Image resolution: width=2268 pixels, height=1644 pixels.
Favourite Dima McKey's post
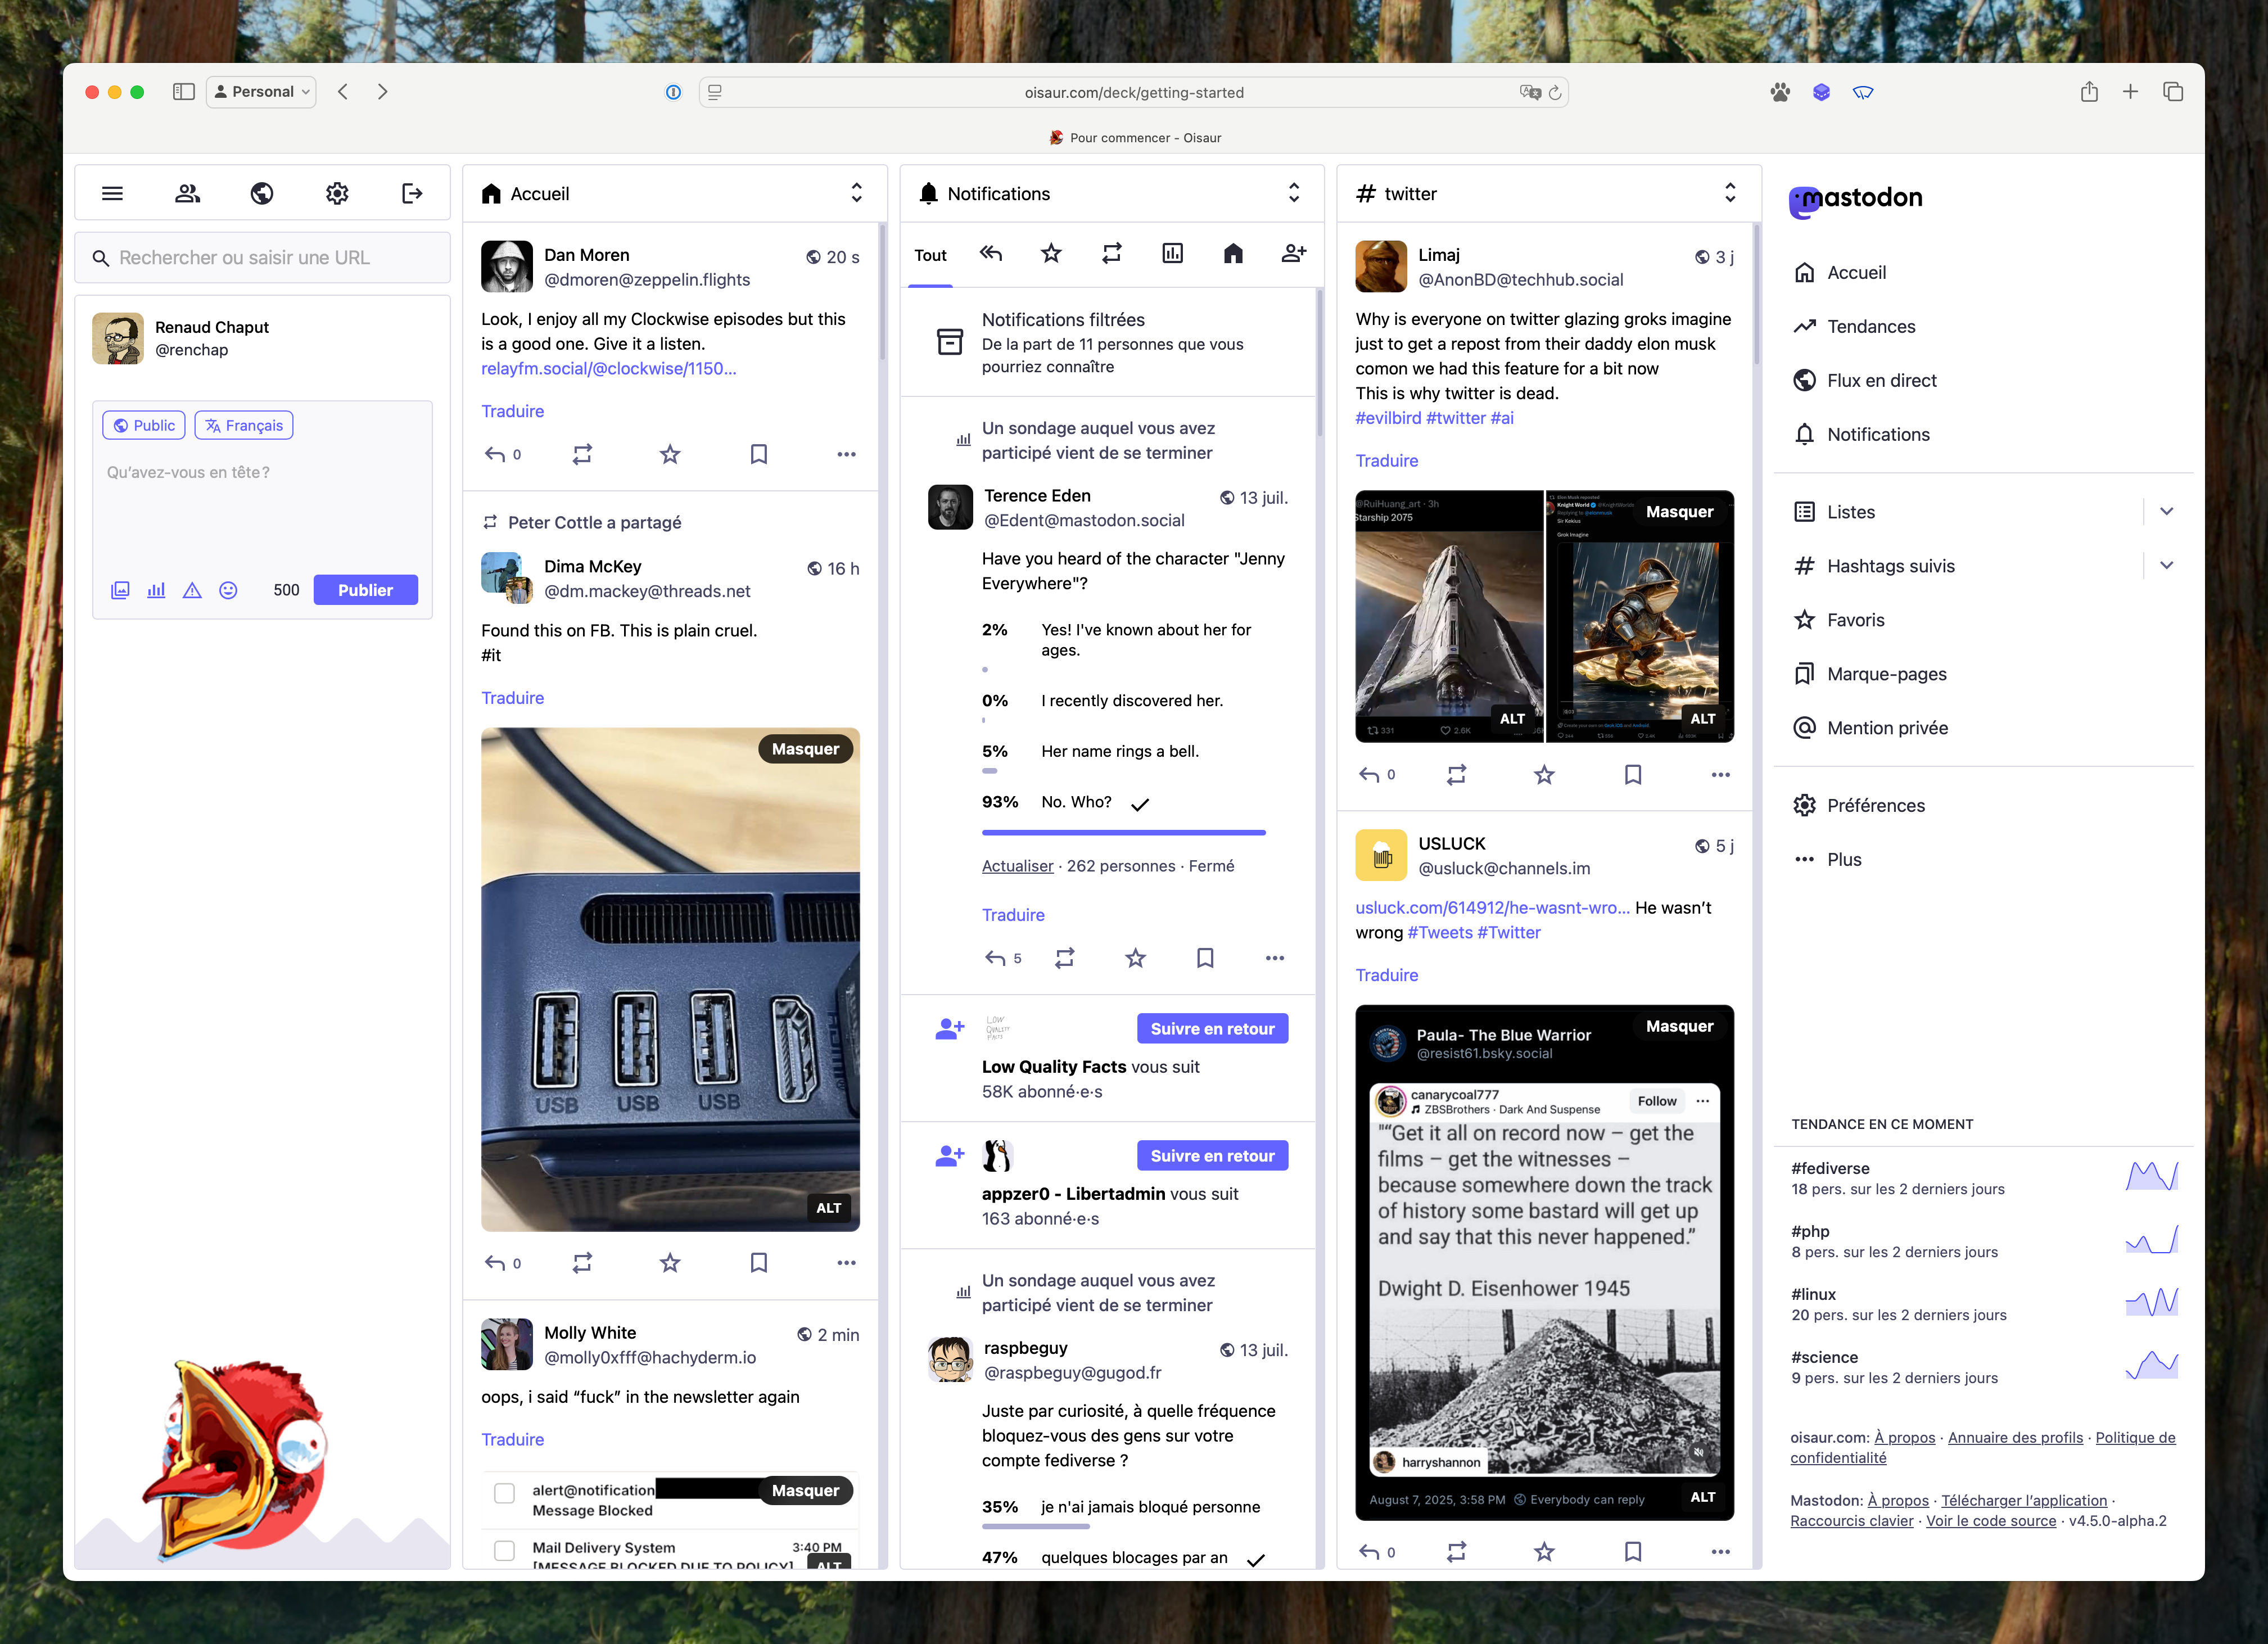coord(670,1262)
